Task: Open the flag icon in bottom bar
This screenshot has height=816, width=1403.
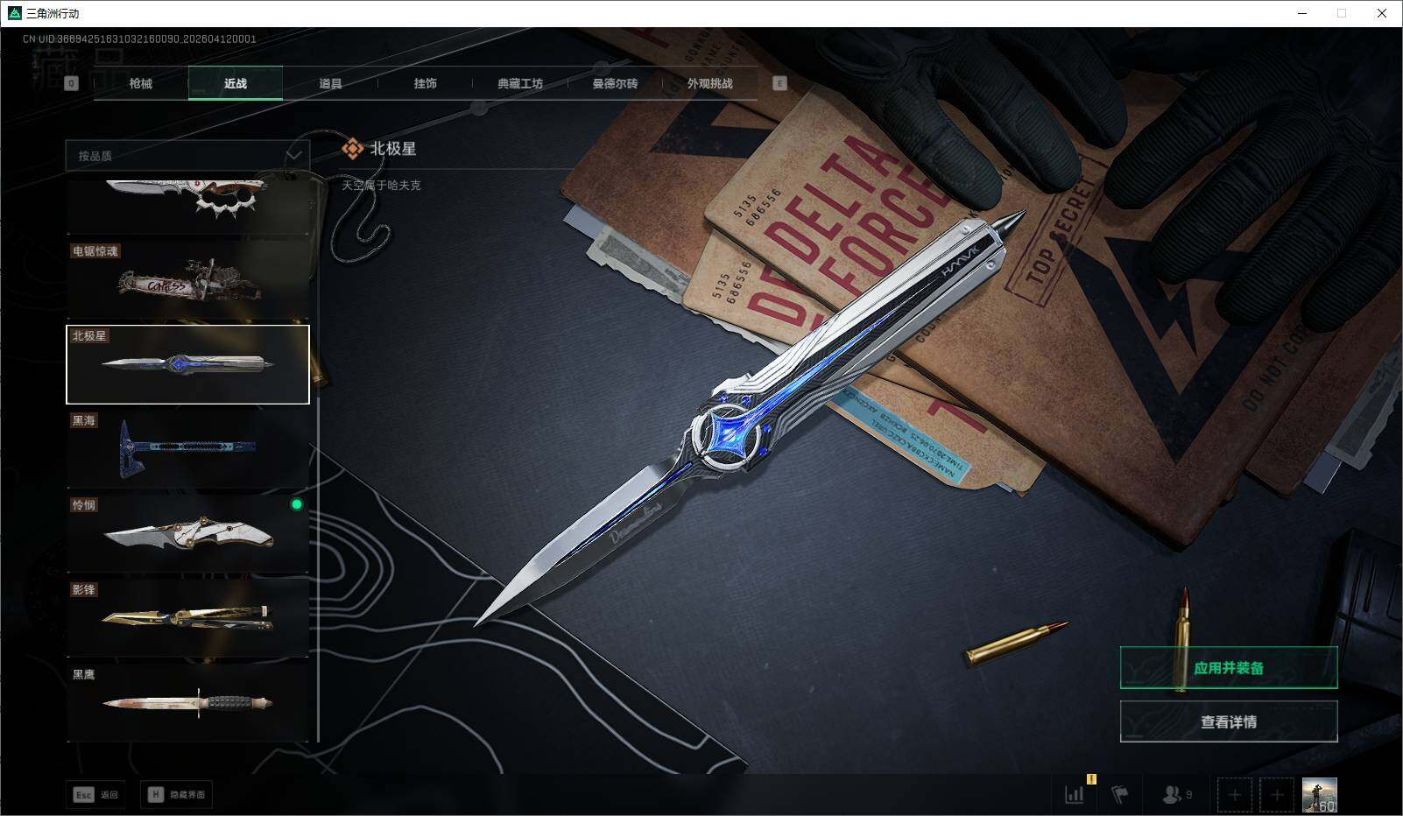Action: pos(1120,794)
